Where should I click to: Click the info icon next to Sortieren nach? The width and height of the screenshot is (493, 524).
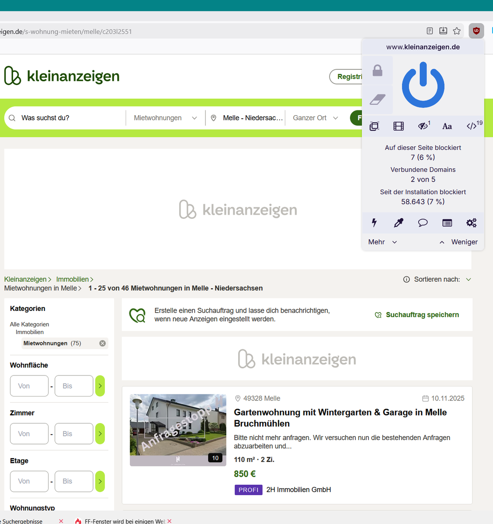406,279
